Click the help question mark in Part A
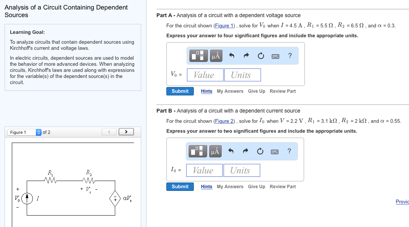 click(x=290, y=56)
